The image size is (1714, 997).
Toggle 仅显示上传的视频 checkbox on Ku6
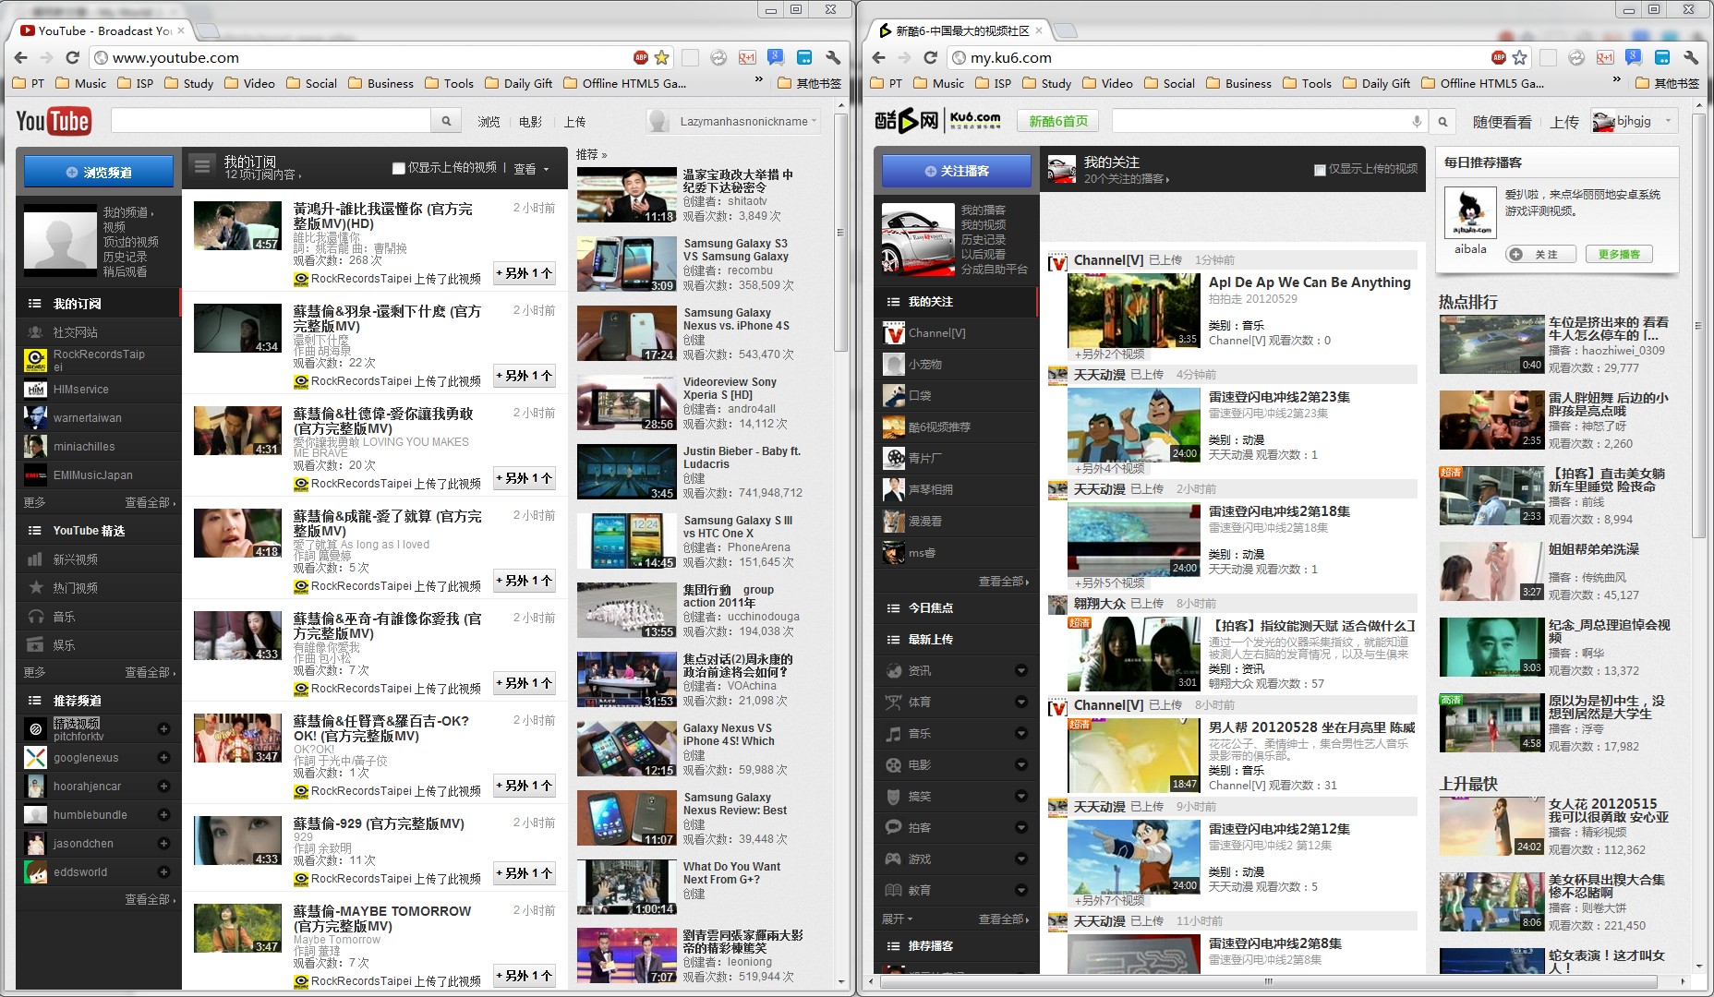pyautogui.click(x=1320, y=169)
